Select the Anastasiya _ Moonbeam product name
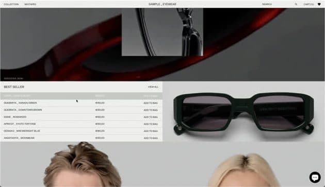The image size is (325, 187). 19,138
